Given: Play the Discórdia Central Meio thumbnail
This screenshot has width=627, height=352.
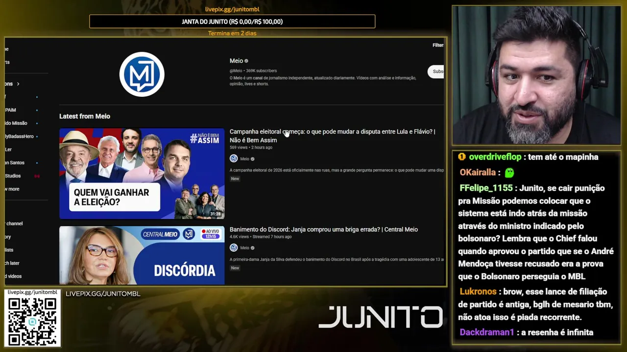Looking at the screenshot, I should coord(142,255).
